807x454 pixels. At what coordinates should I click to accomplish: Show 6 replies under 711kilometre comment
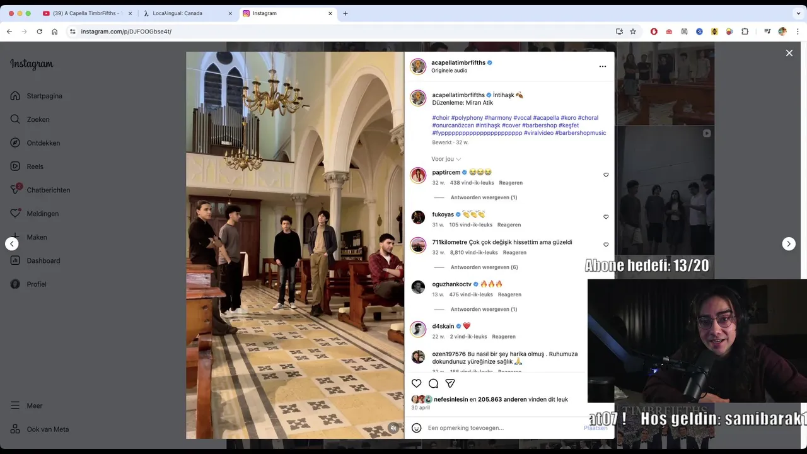[484, 267]
